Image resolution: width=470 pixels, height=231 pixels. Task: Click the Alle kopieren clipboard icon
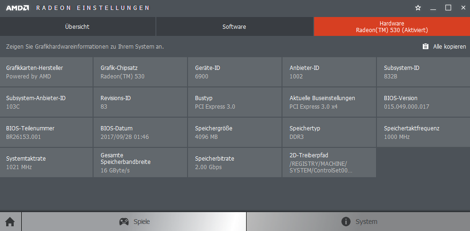point(425,46)
